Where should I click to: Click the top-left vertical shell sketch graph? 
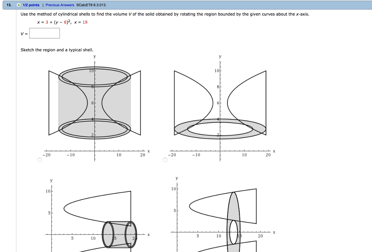(x=94, y=105)
